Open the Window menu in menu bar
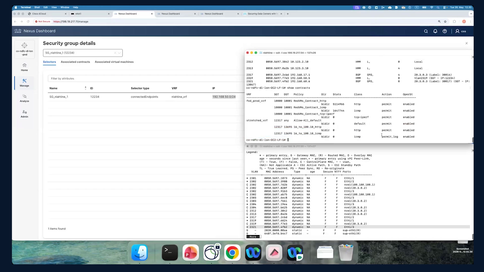 tap(65, 7)
